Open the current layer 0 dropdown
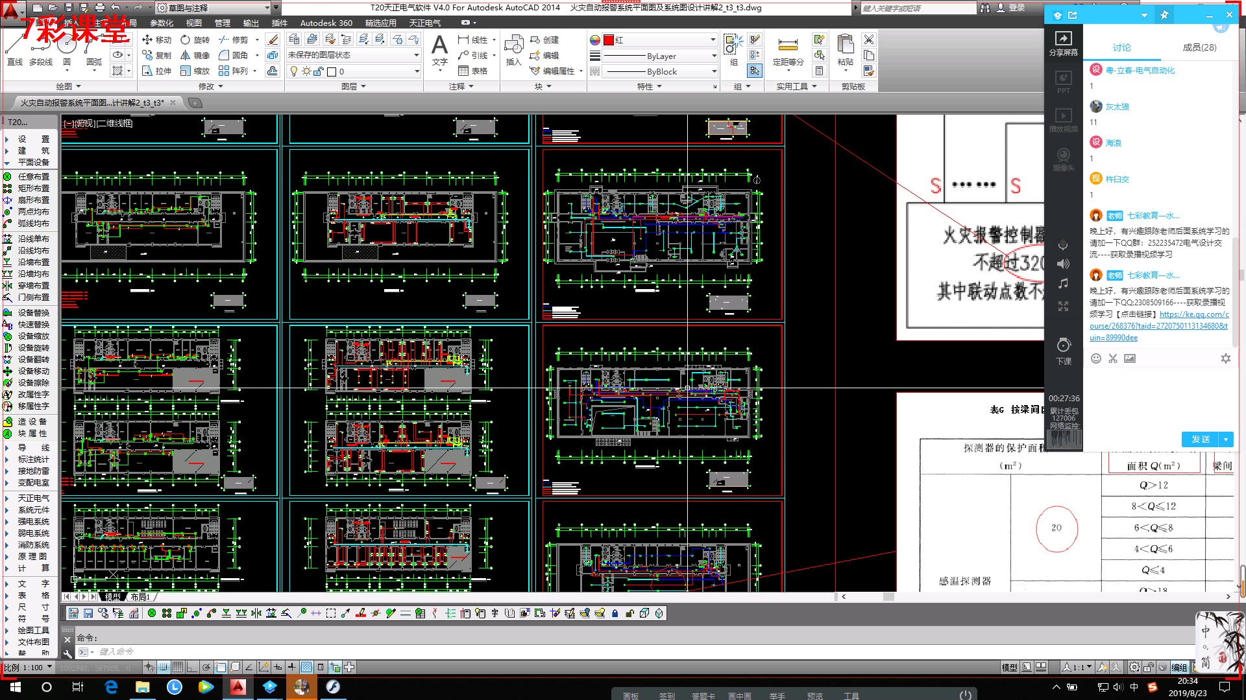The width and height of the screenshot is (1246, 700). [354, 71]
